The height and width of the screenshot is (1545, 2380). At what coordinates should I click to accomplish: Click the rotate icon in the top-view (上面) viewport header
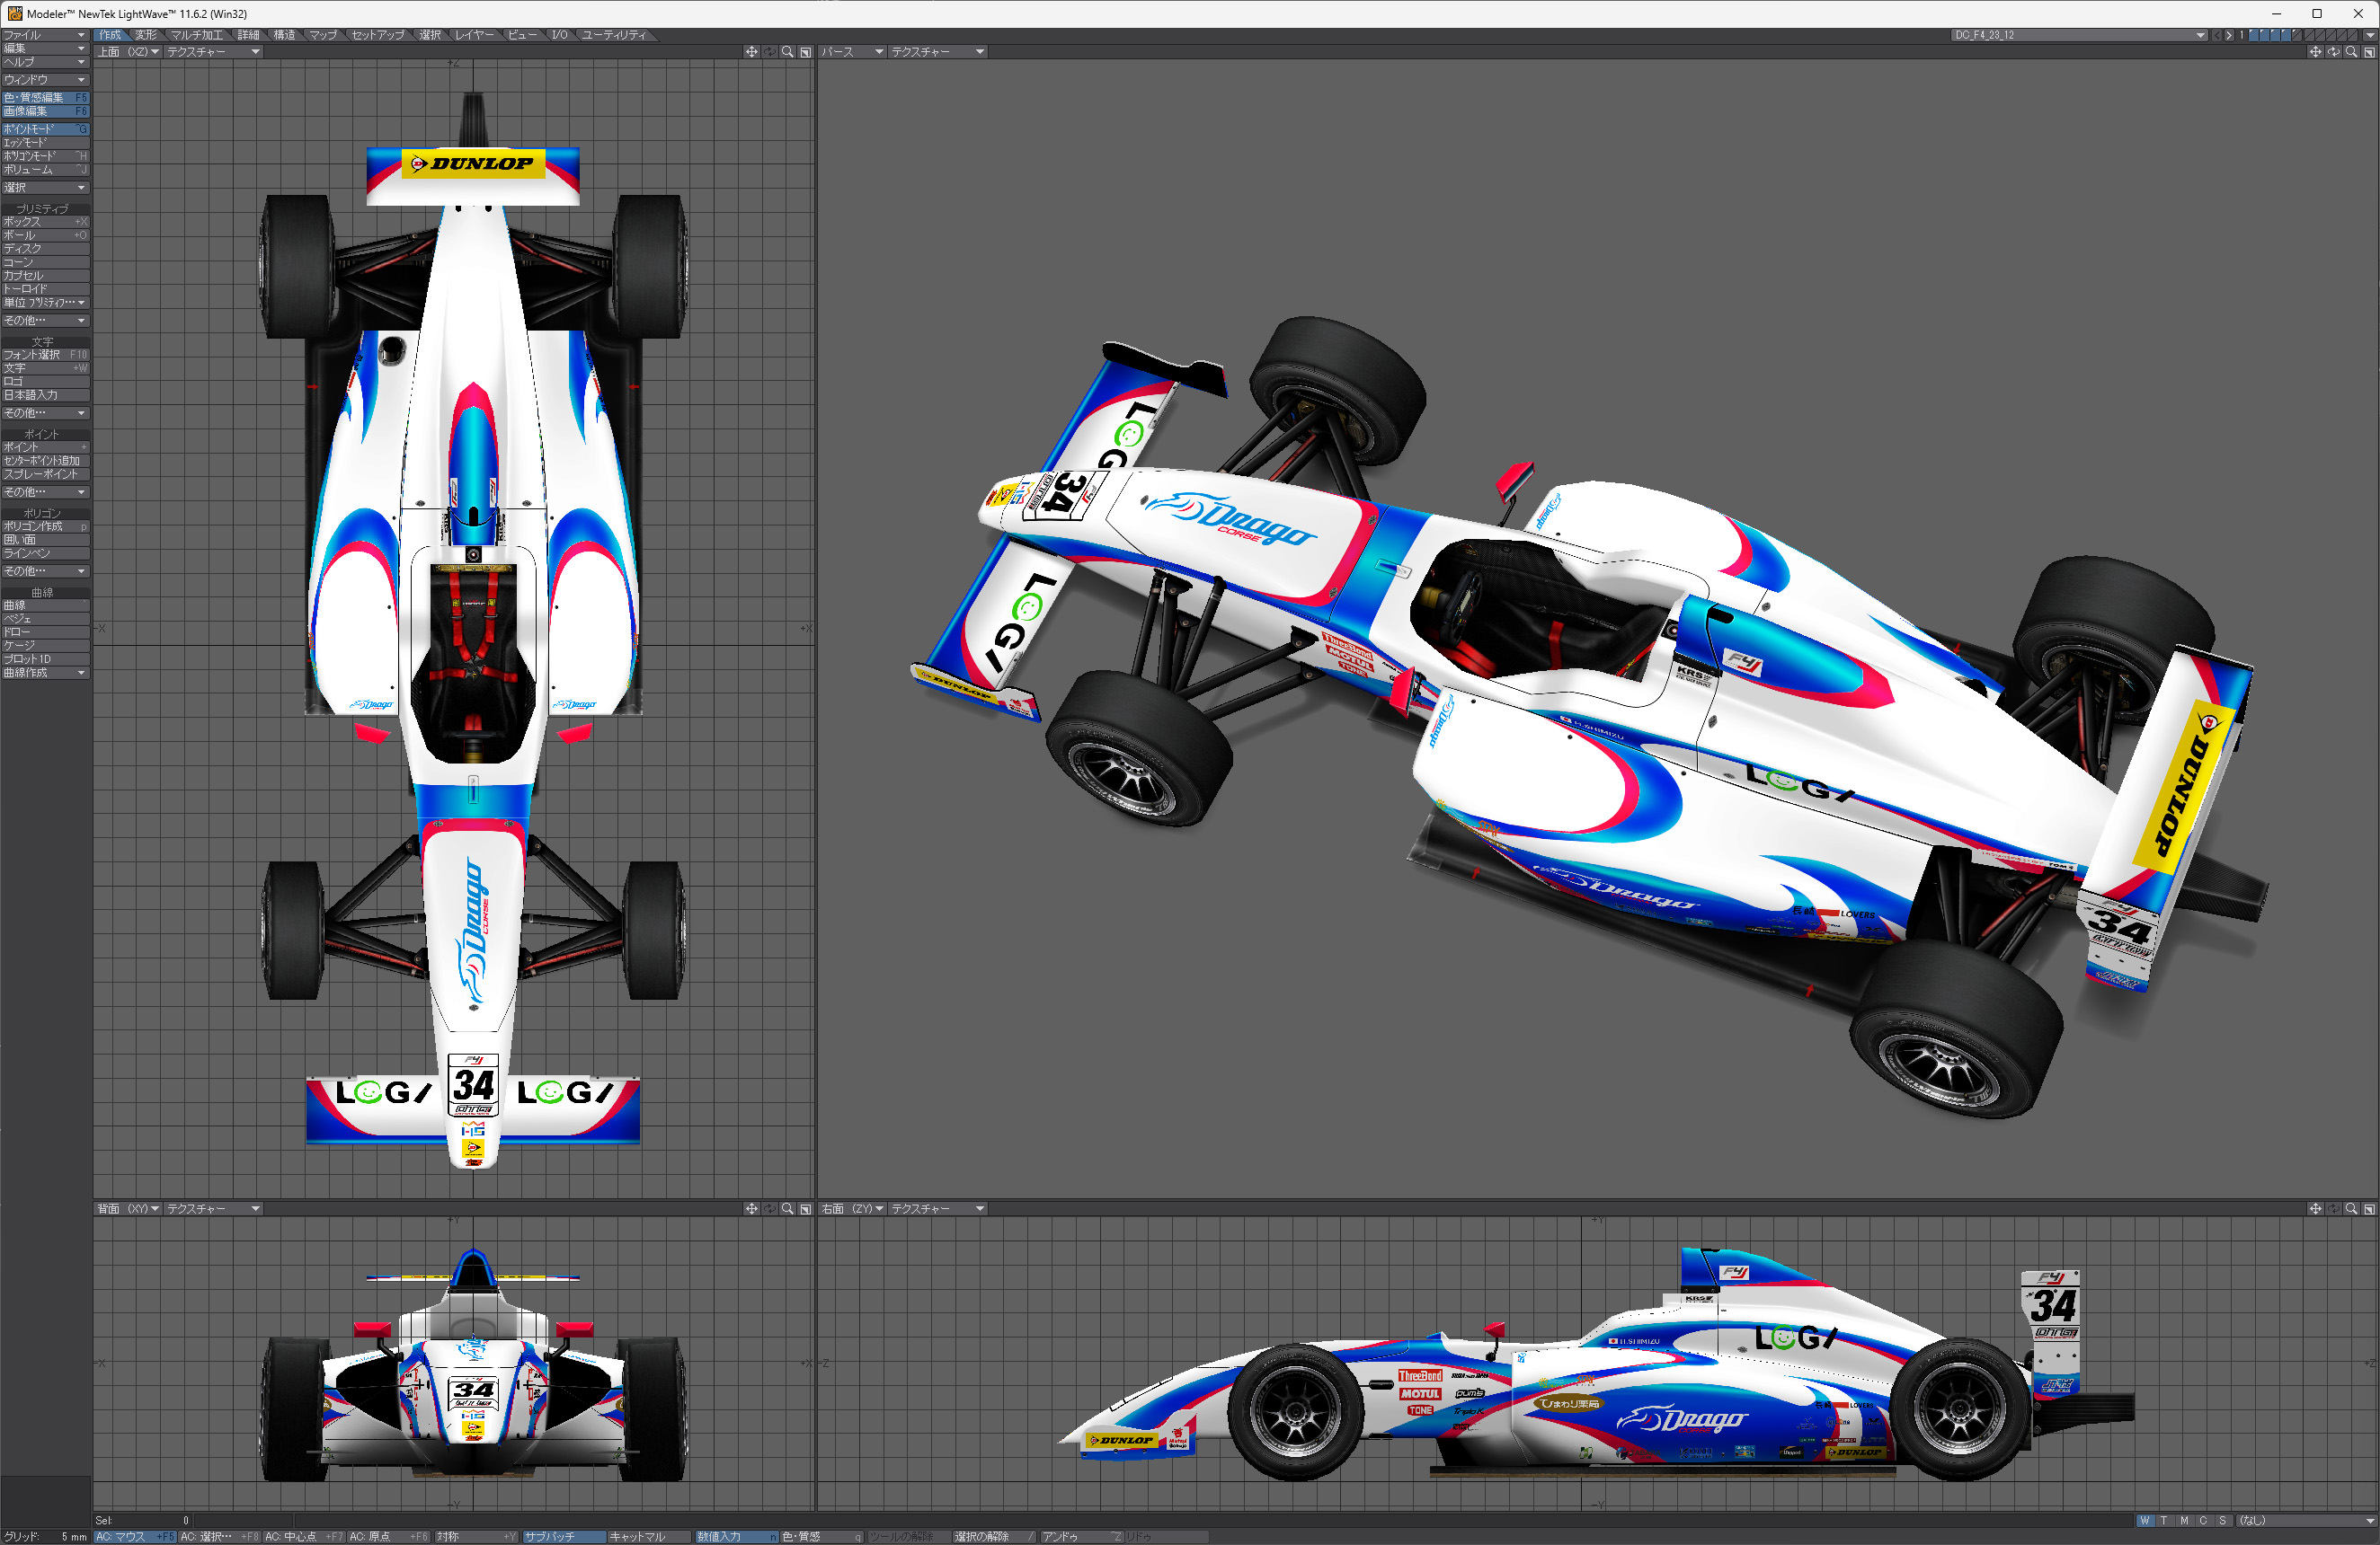coord(770,52)
